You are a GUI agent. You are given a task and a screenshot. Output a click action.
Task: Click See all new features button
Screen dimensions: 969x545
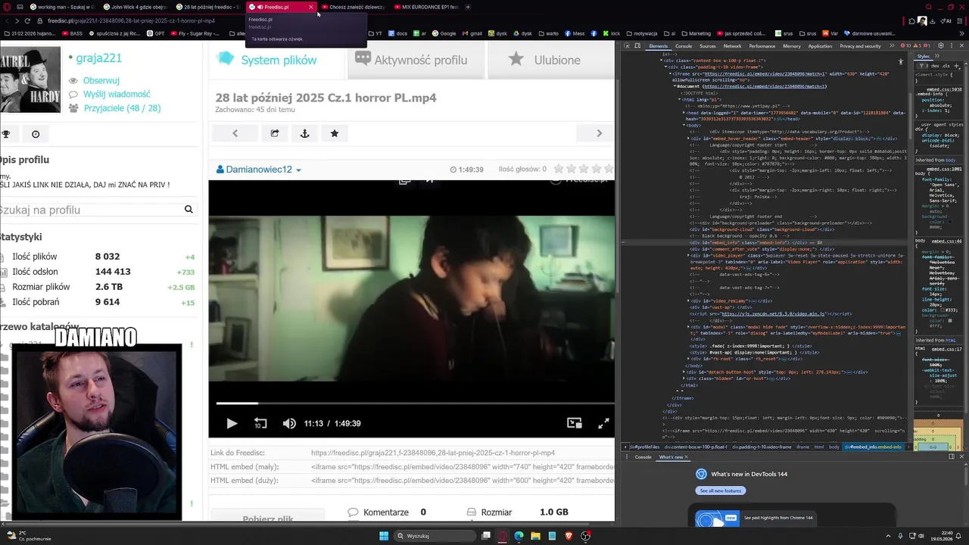(720, 490)
